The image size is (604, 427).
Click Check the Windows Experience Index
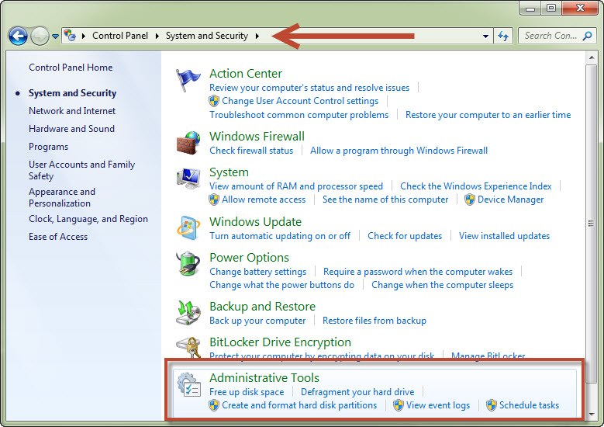coord(476,186)
